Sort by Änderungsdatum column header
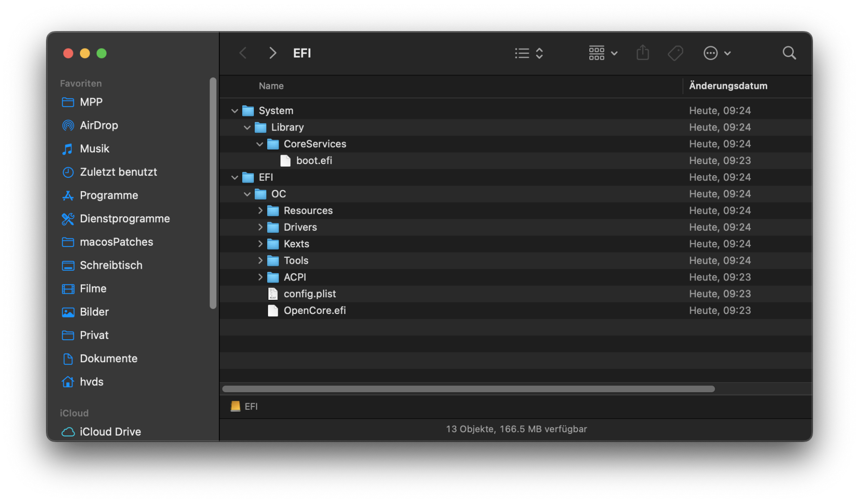859x503 pixels. point(728,86)
